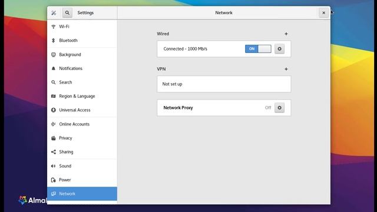Click the VPN section heading

pyautogui.click(x=161, y=69)
